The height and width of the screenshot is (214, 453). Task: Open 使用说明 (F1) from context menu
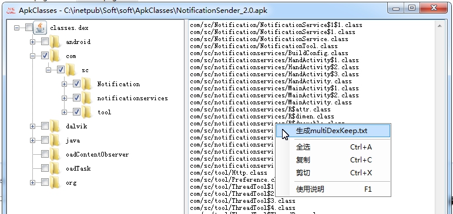coord(333,189)
